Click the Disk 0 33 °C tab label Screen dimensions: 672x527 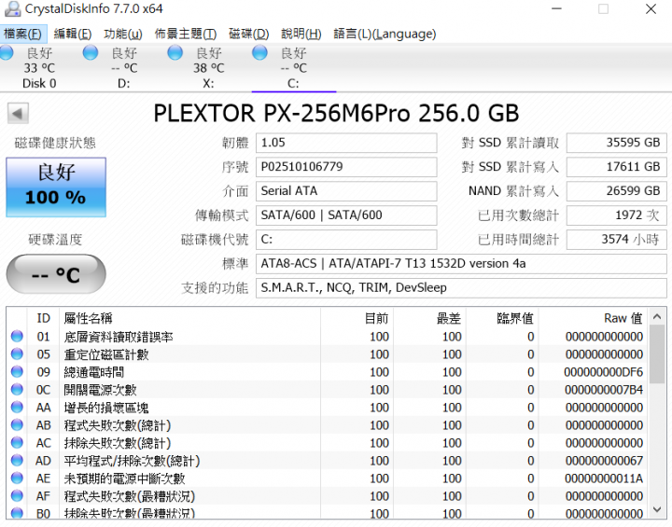pyautogui.click(x=39, y=68)
